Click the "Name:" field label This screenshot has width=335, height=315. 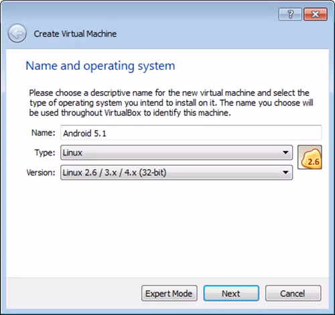tap(44, 133)
